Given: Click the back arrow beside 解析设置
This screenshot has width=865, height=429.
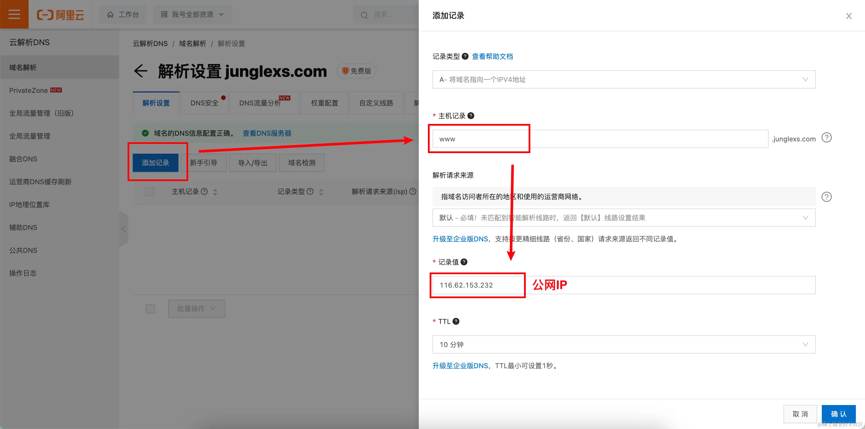Looking at the screenshot, I should pos(140,71).
